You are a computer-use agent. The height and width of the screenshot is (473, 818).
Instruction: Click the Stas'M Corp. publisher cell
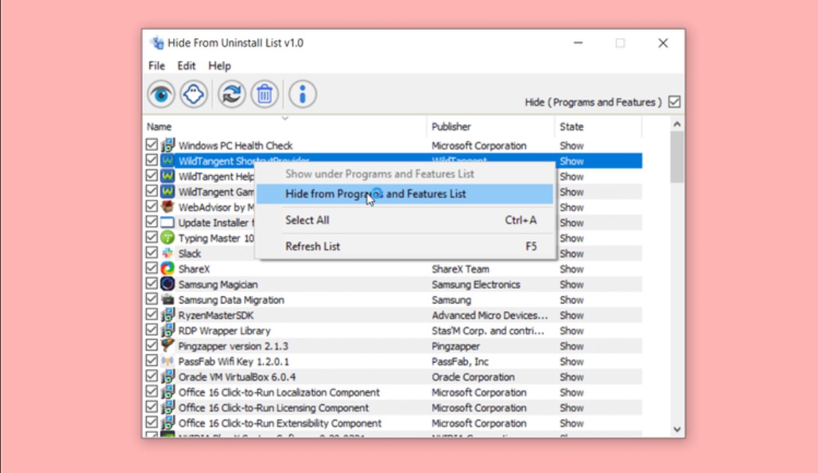488,331
